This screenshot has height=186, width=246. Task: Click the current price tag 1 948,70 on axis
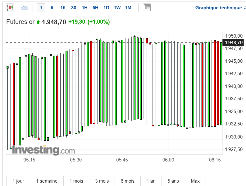click(x=234, y=42)
